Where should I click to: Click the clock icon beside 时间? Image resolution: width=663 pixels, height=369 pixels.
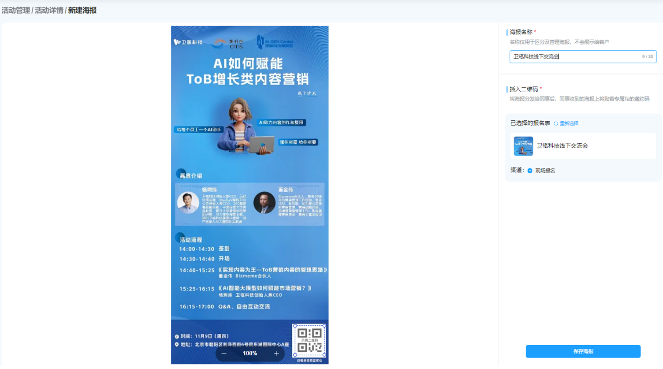click(x=177, y=336)
